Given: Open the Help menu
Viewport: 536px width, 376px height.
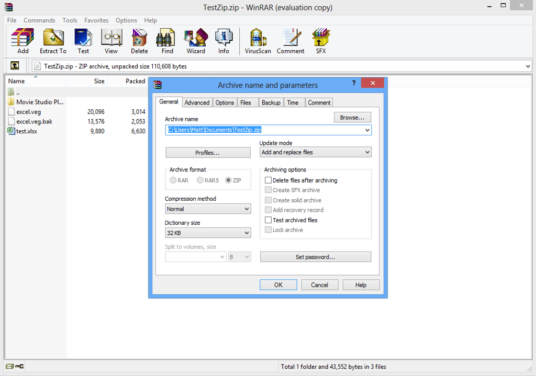Looking at the screenshot, I should [150, 20].
